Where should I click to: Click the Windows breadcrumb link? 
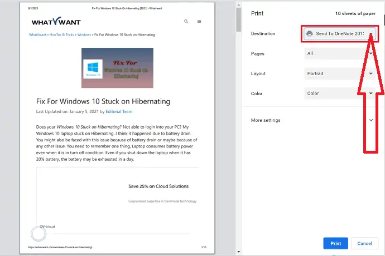pyautogui.click(x=84, y=35)
